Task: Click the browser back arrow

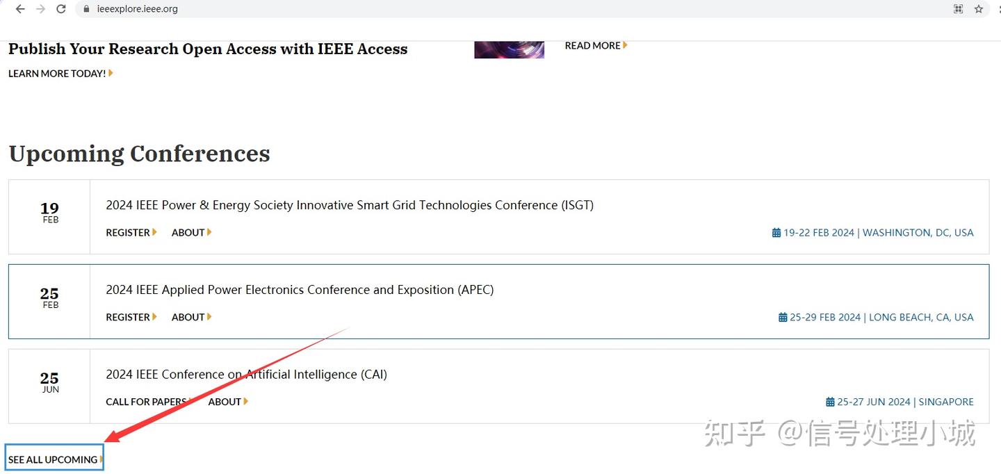Action: pyautogui.click(x=20, y=9)
